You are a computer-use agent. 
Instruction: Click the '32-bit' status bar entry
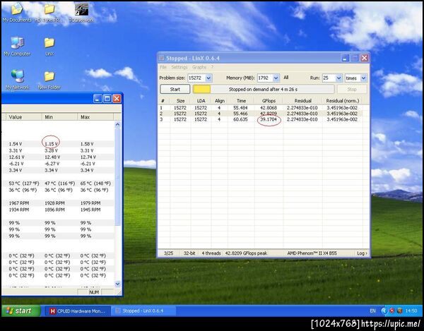pyautogui.click(x=189, y=253)
